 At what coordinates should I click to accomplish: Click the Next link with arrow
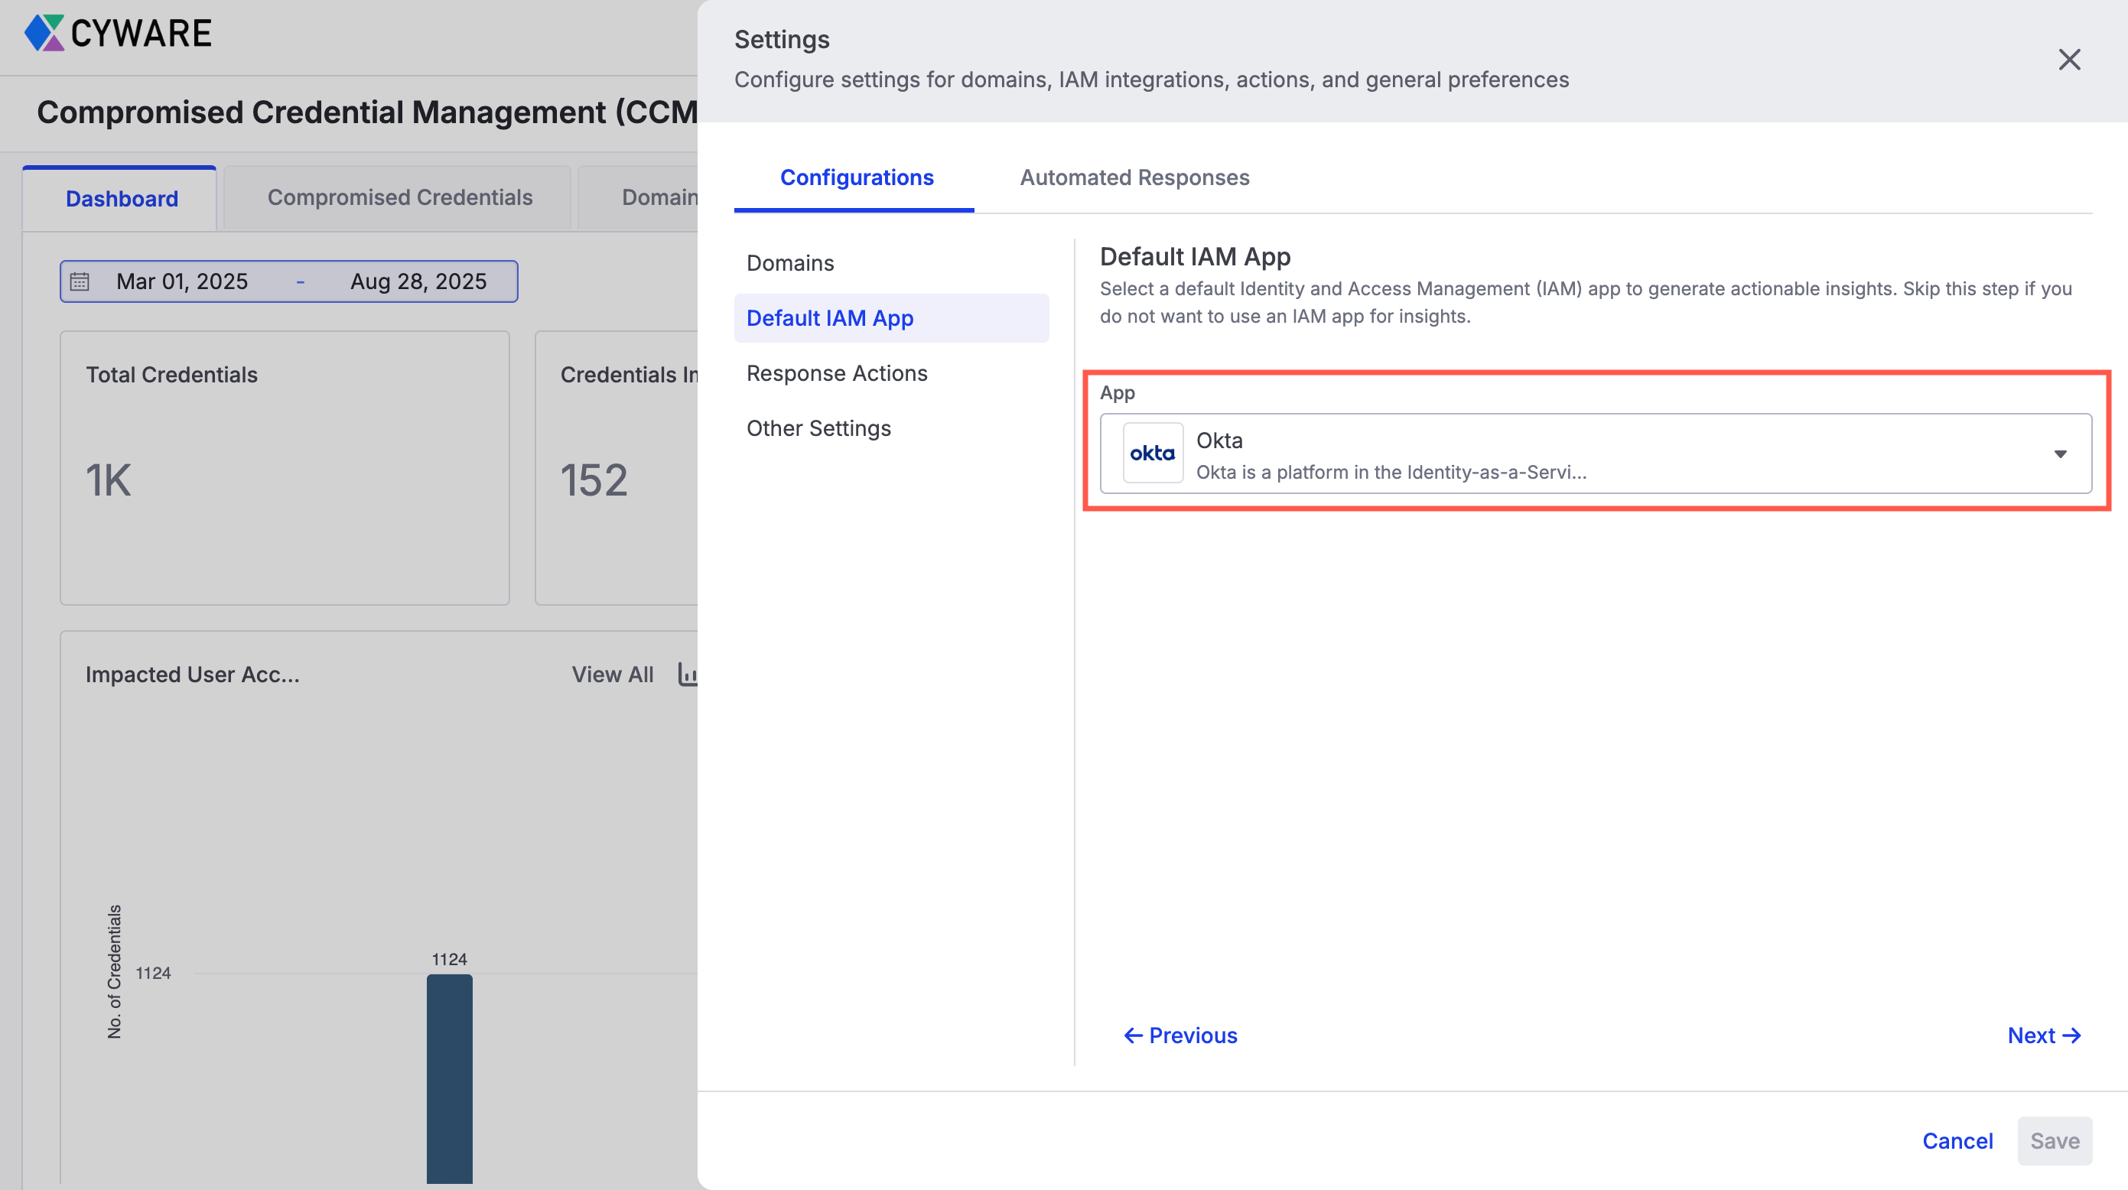pos(2044,1036)
